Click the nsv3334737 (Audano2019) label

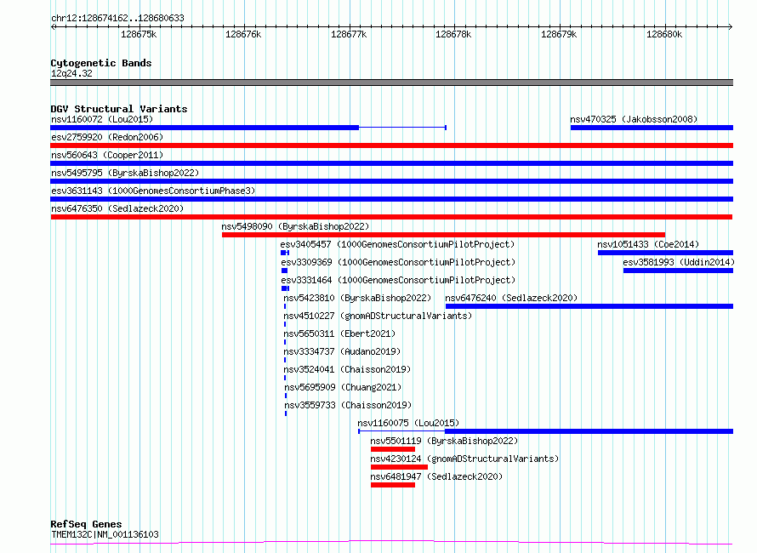[x=342, y=351]
